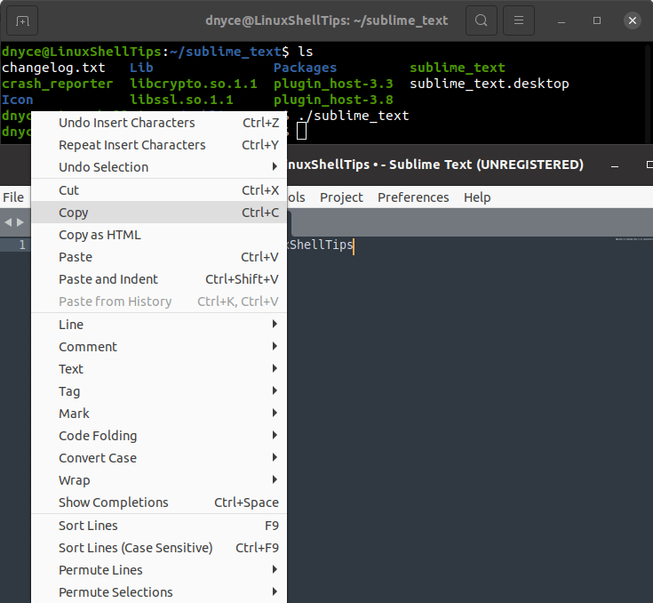Open the Comment submenu
This screenshot has width=653, height=603.
click(x=159, y=347)
